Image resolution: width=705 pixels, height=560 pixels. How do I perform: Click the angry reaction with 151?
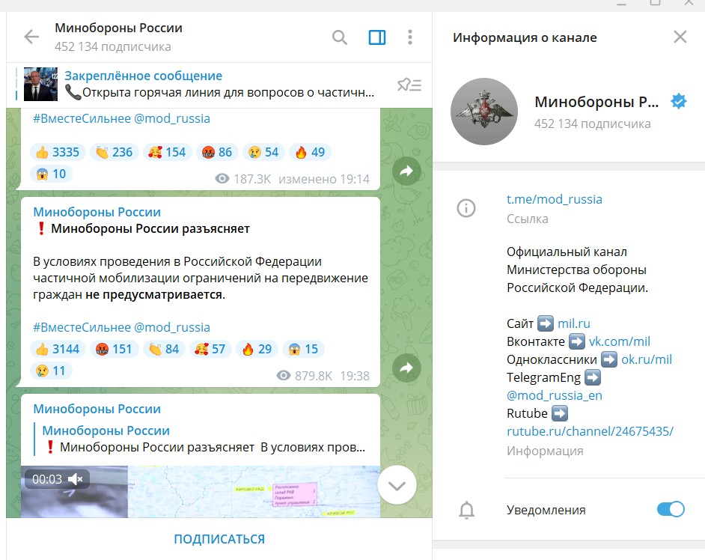(x=115, y=349)
